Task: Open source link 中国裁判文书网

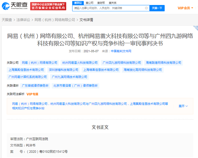Action: tap(121, 51)
